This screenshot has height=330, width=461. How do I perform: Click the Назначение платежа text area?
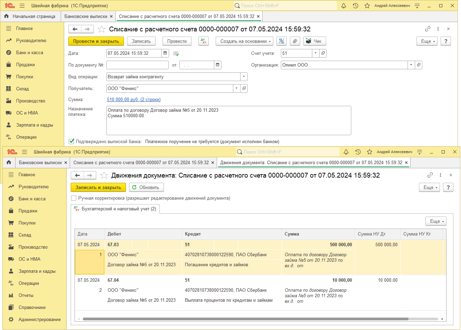(229, 120)
